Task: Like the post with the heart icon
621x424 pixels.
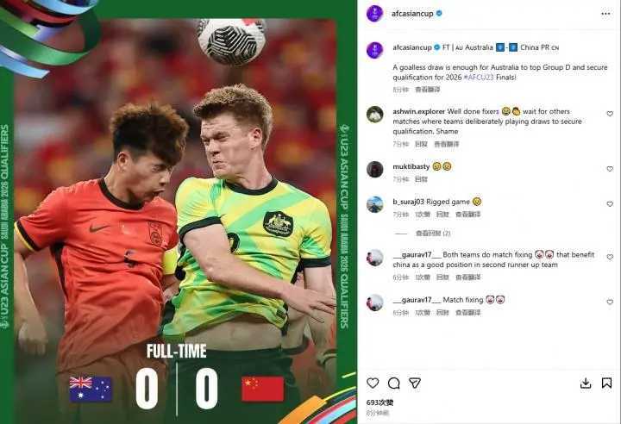Action: [373, 383]
